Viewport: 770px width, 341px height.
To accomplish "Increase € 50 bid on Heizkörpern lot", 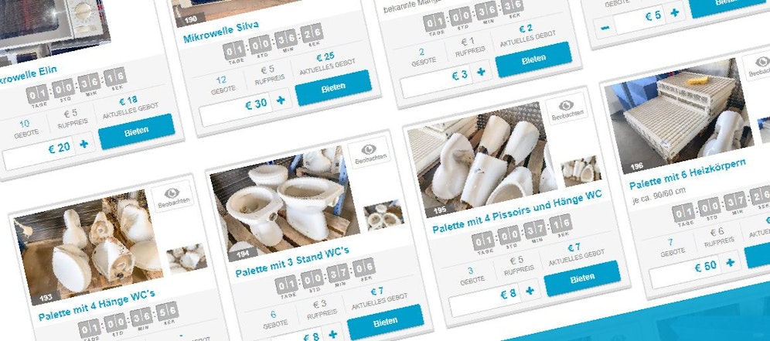I will [731, 262].
